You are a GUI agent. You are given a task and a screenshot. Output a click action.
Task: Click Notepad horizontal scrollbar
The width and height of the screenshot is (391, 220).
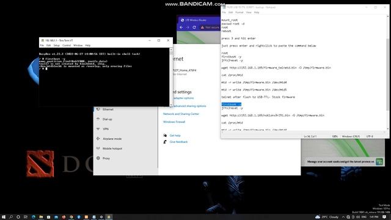(x=303, y=132)
